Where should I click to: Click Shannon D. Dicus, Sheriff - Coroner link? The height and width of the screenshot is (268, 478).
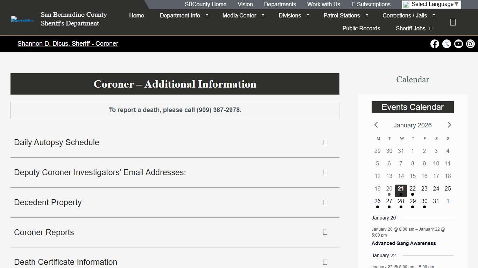[68, 44]
